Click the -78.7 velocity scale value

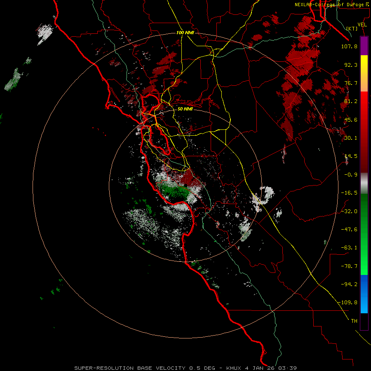349,266
